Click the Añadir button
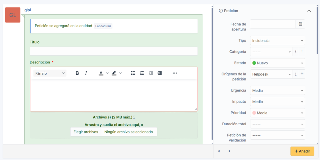 302,151
